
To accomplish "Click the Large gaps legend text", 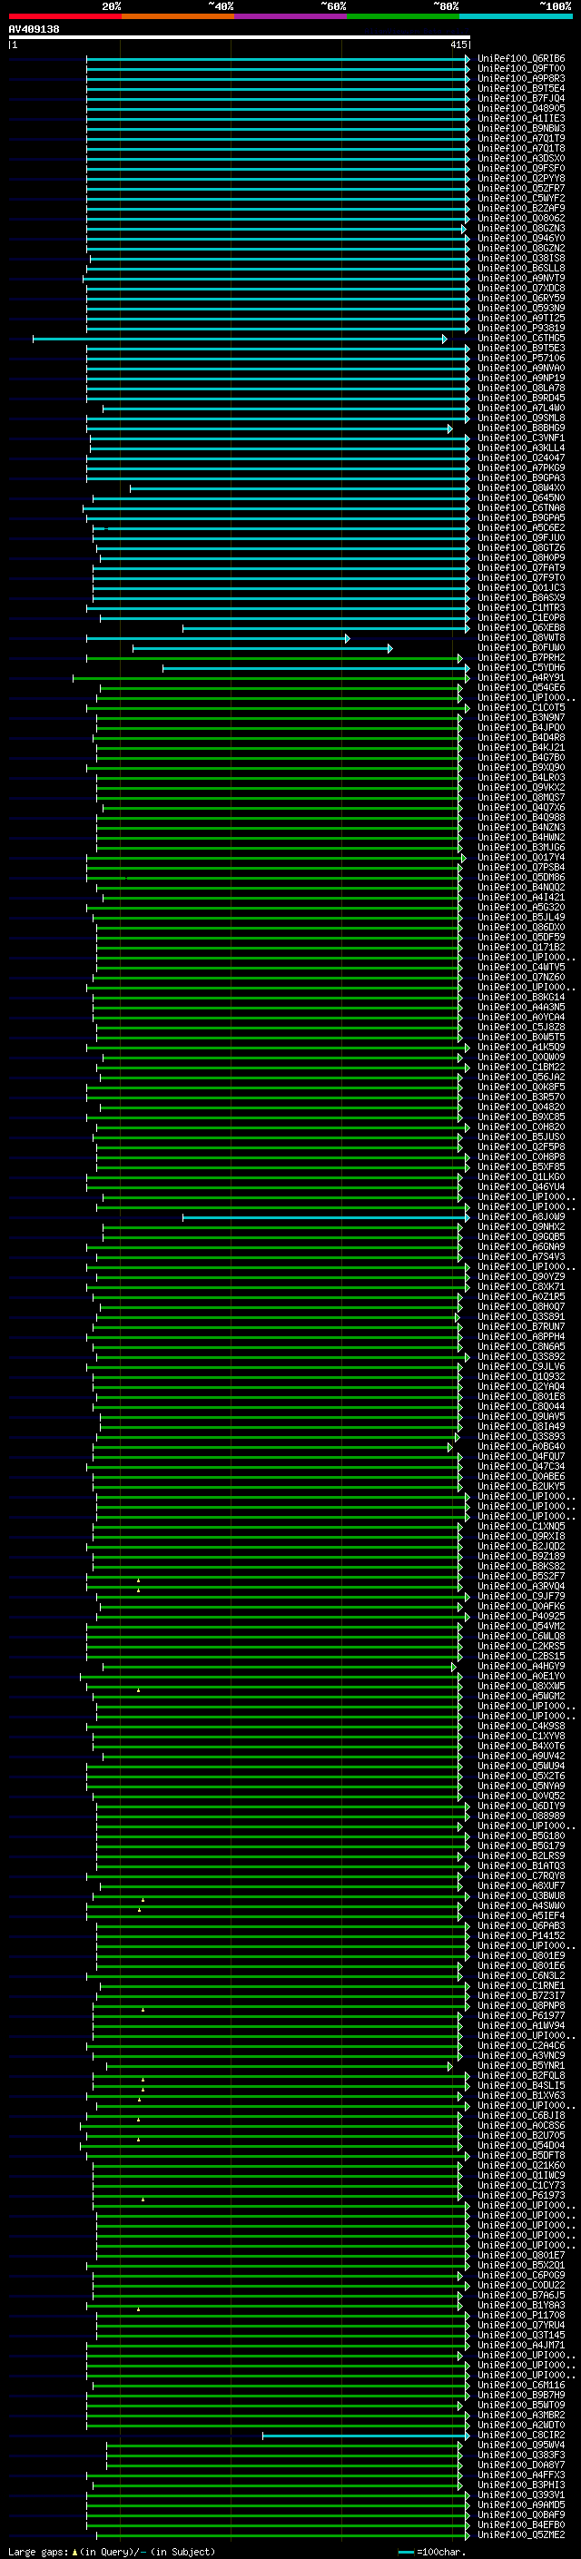I will 39,2551.
